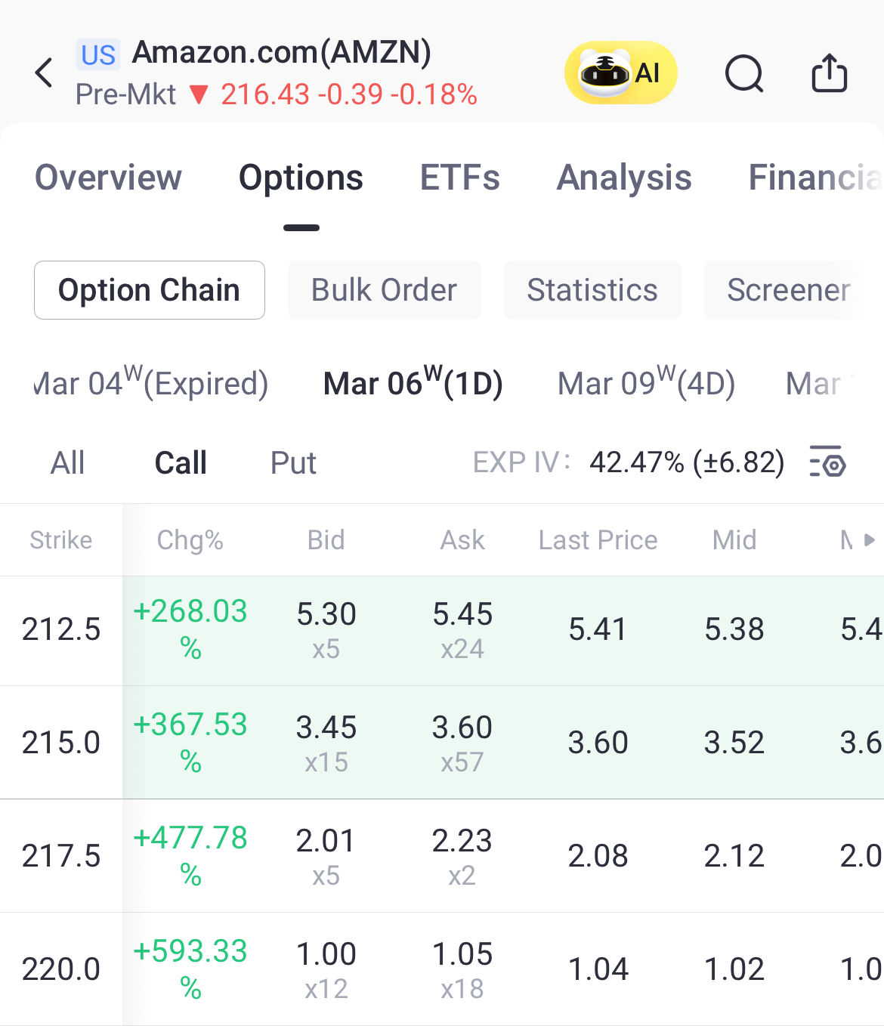Tap the share icon
This screenshot has height=1026, width=884.
pos(829,73)
